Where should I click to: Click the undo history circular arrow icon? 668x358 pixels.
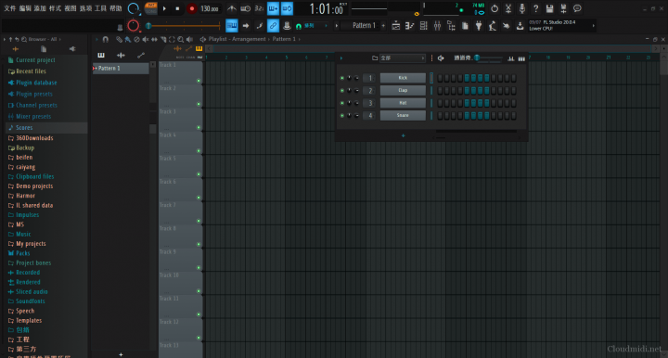point(495,8)
